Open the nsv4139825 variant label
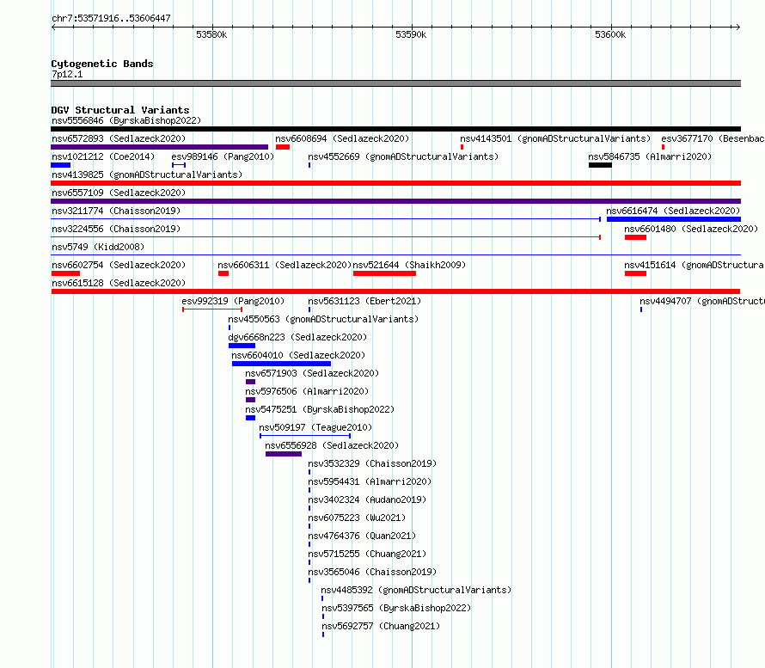This screenshot has width=765, height=668. 147,175
